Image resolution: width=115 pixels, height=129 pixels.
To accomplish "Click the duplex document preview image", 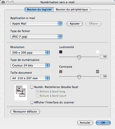I will click(21, 93).
